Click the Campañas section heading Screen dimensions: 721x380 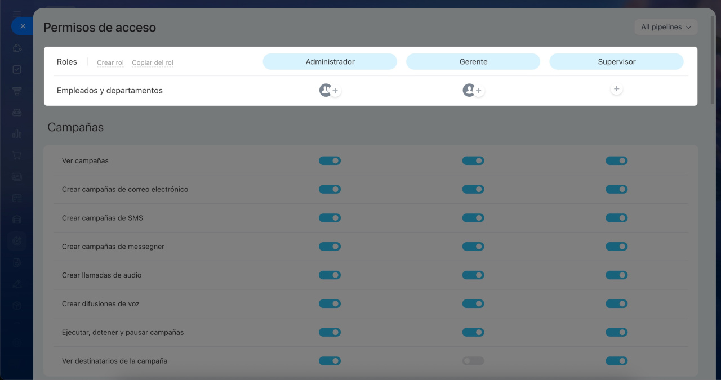75,127
